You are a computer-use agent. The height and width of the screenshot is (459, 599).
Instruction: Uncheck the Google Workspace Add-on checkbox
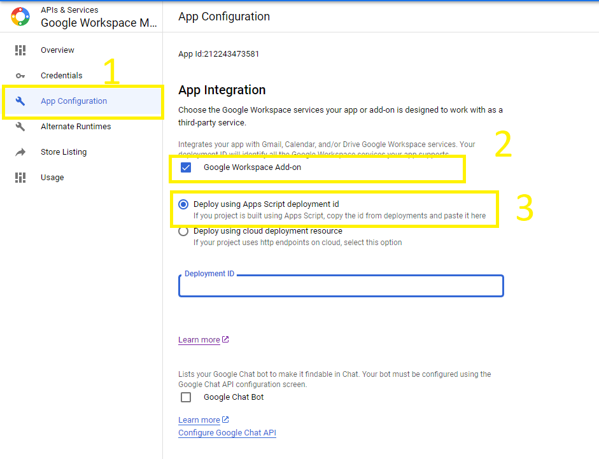[186, 167]
